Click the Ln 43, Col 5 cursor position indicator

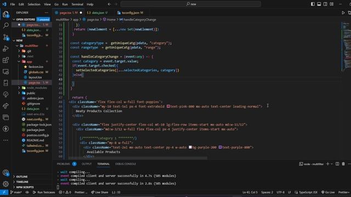pos(250,192)
